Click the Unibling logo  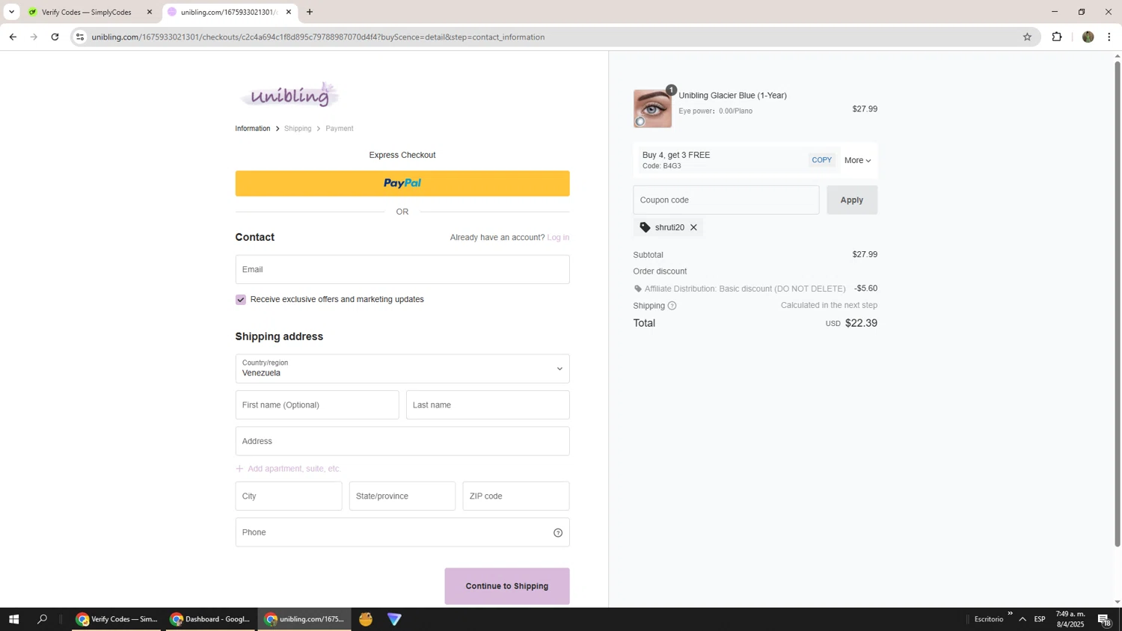(x=290, y=95)
